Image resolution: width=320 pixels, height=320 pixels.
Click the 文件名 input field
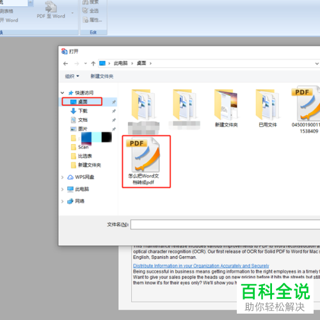pos(225,225)
